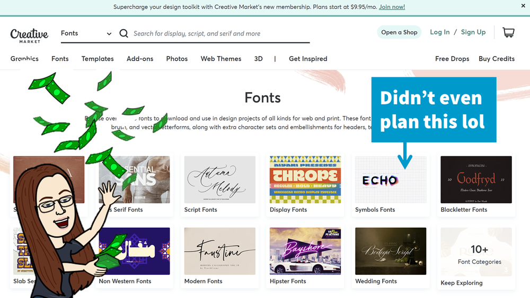Open the Log In link
Screen dimensions: 530x298
coord(440,32)
